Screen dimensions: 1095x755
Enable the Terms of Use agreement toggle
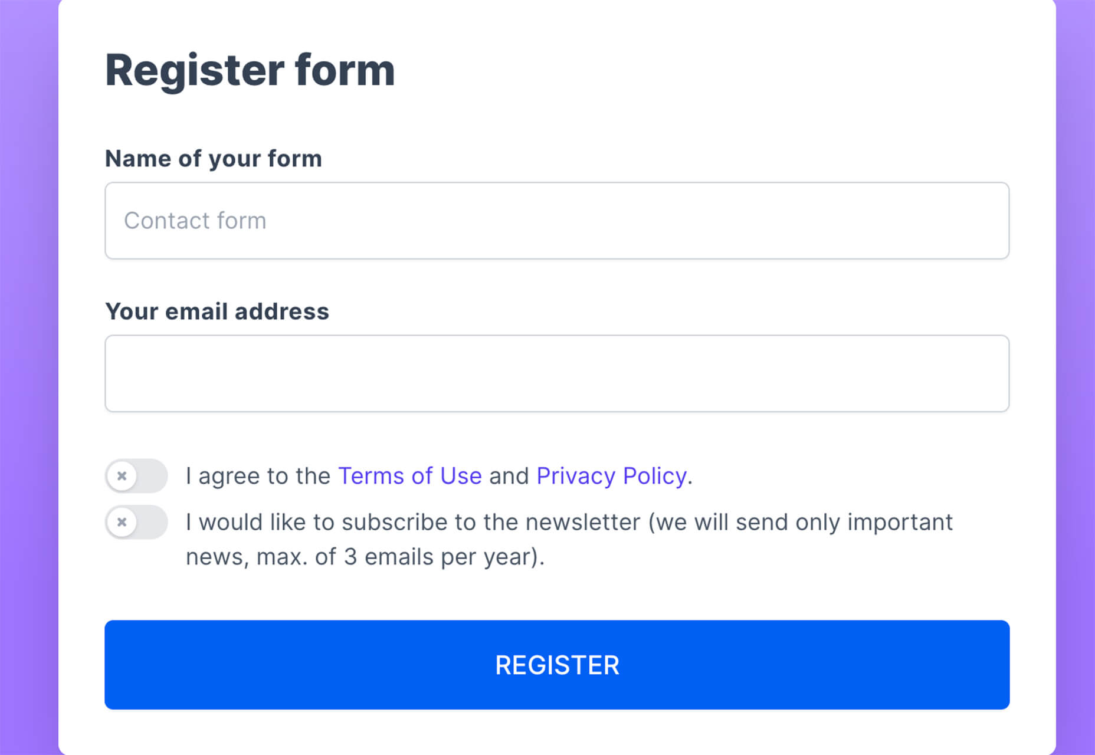[x=137, y=476]
